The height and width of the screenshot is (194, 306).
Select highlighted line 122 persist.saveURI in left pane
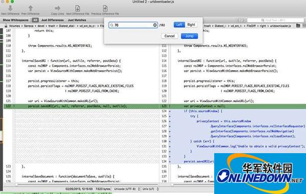(77, 106)
